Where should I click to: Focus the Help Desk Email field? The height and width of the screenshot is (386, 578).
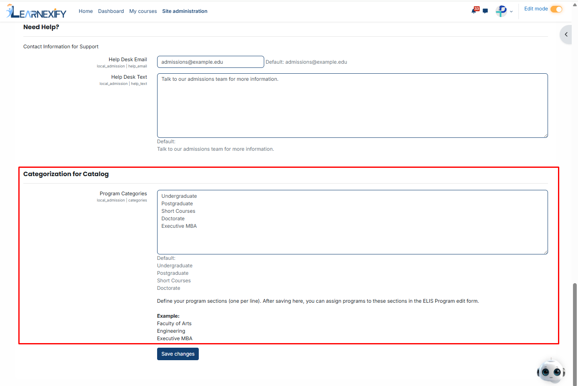click(210, 62)
